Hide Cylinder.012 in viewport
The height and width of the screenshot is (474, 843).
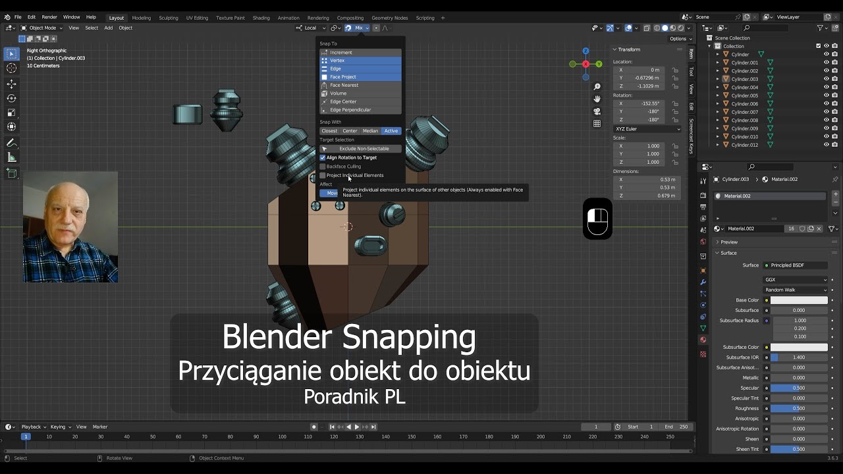(x=827, y=145)
